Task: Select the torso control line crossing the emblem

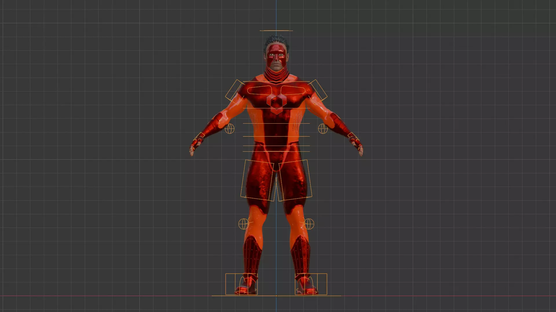Action: 276,108
